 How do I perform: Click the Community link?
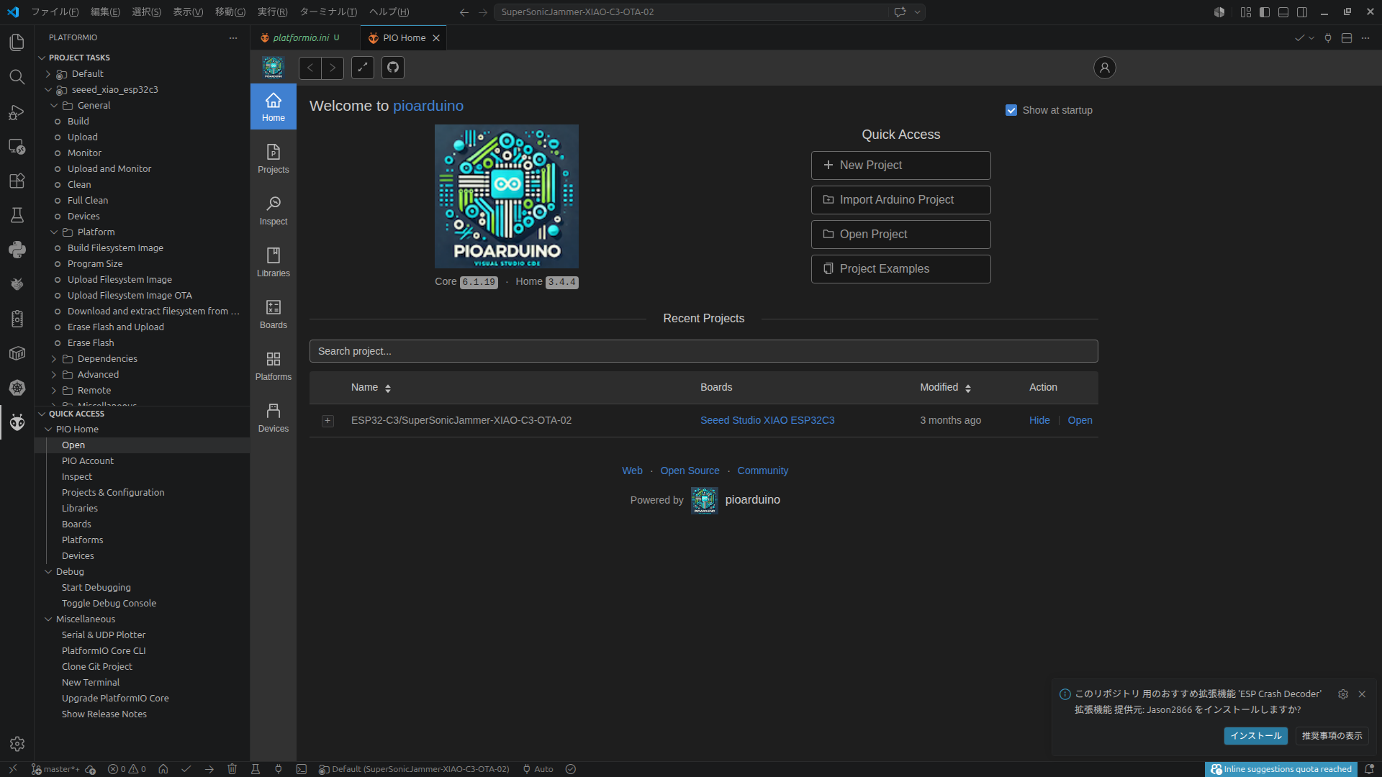(x=763, y=471)
